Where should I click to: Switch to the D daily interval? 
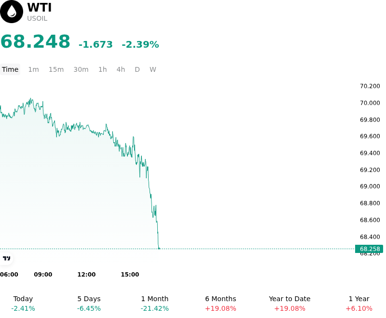pos(138,69)
